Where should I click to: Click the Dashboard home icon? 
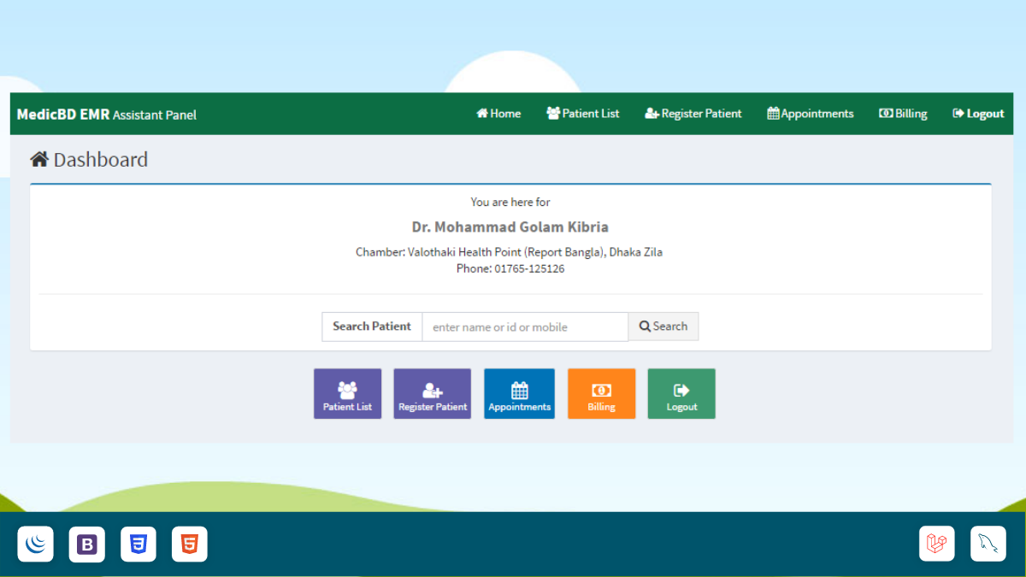(38, 158)
